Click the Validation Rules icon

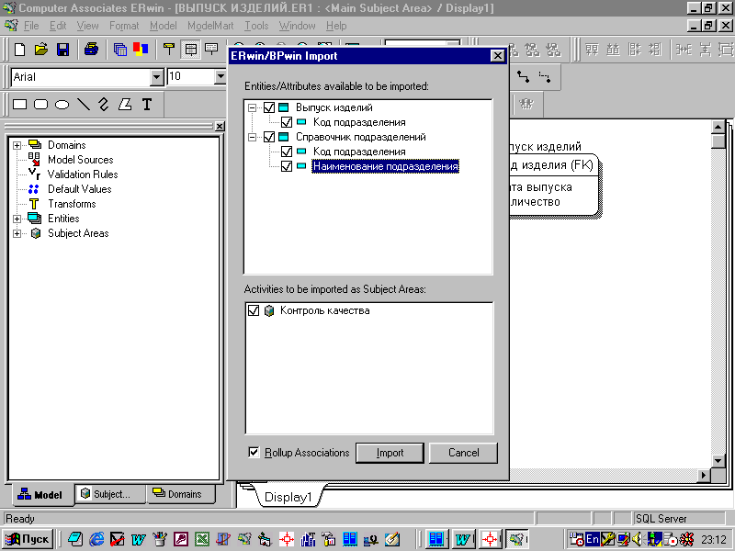pyautogui.click(x=34, y=174)
